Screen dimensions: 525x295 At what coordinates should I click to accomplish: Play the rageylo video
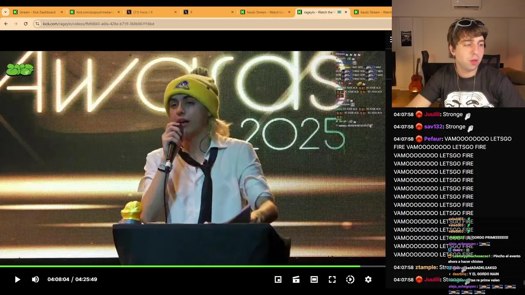click(x=17, y=279)
